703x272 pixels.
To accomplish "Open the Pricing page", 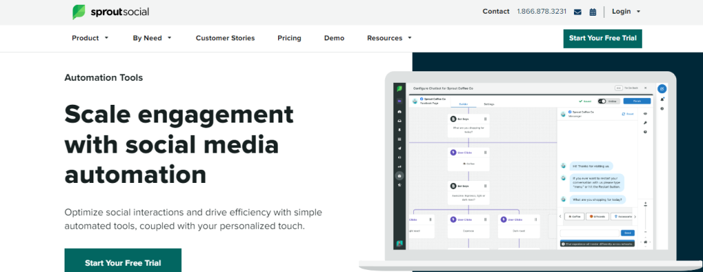I will [x=289, y=38].
